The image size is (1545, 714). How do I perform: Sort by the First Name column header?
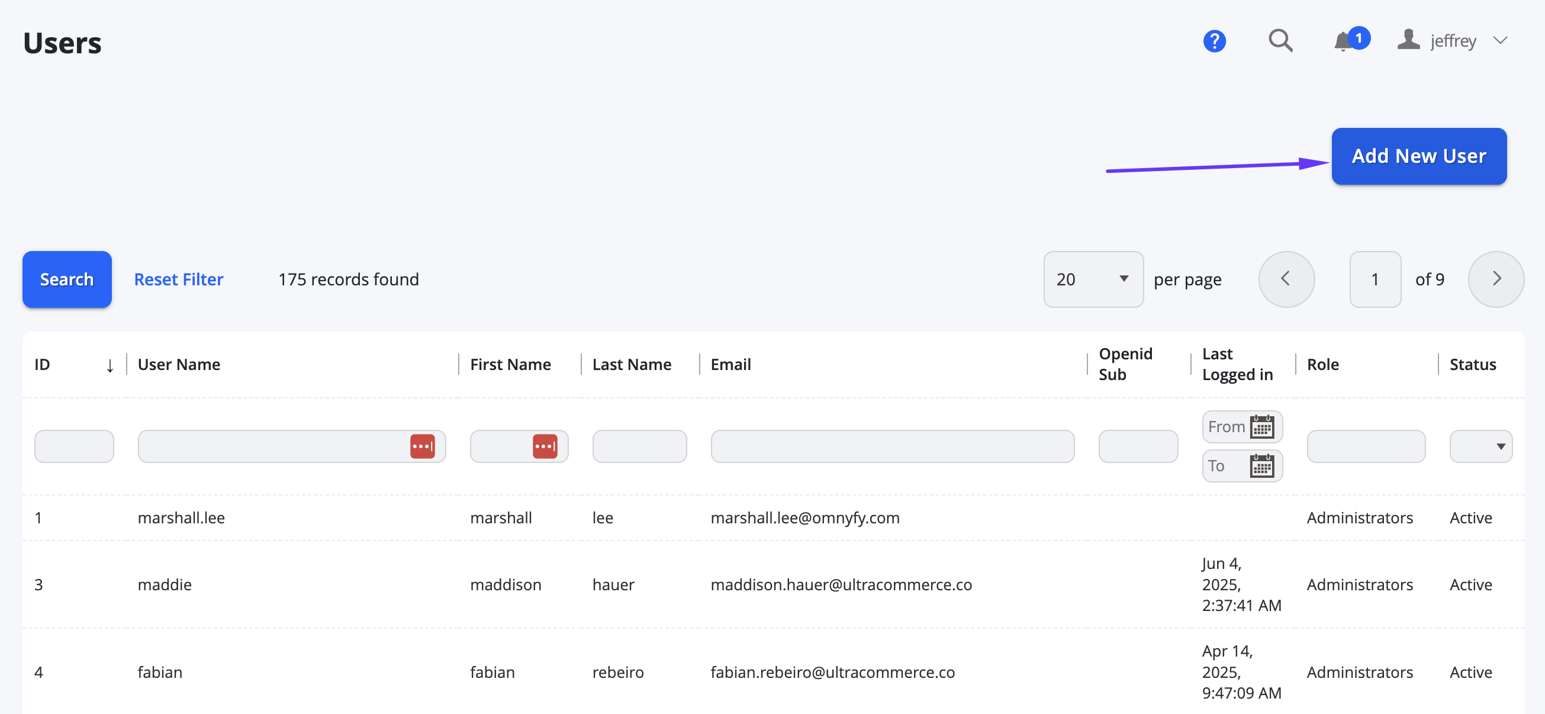[x=510, y=364]
